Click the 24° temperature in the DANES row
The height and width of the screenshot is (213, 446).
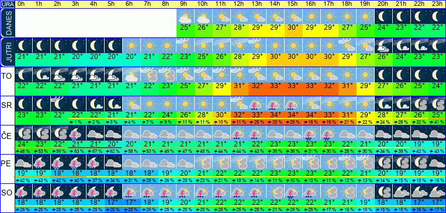pyautogui.click(x=383, y=27)
